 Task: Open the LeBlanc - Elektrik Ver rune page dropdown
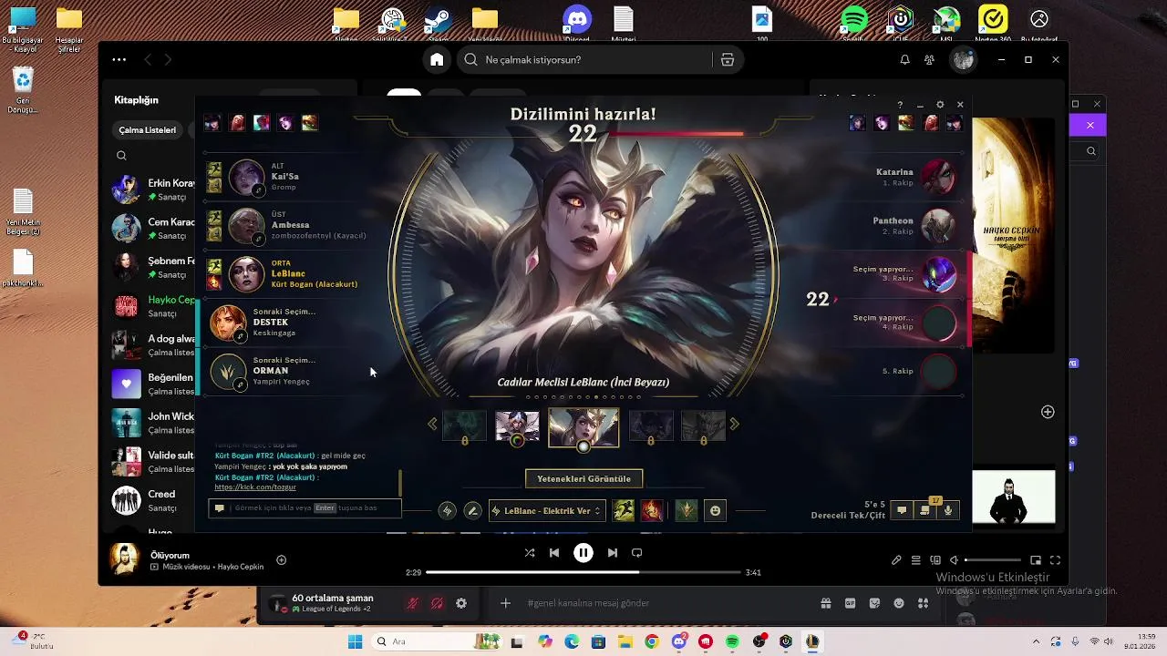(547, 511)
